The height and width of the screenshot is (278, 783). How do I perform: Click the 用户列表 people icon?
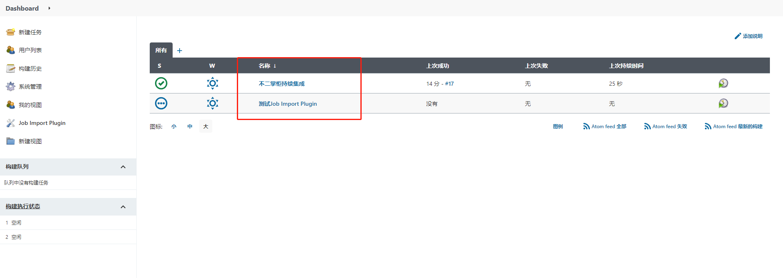(11, 50)
